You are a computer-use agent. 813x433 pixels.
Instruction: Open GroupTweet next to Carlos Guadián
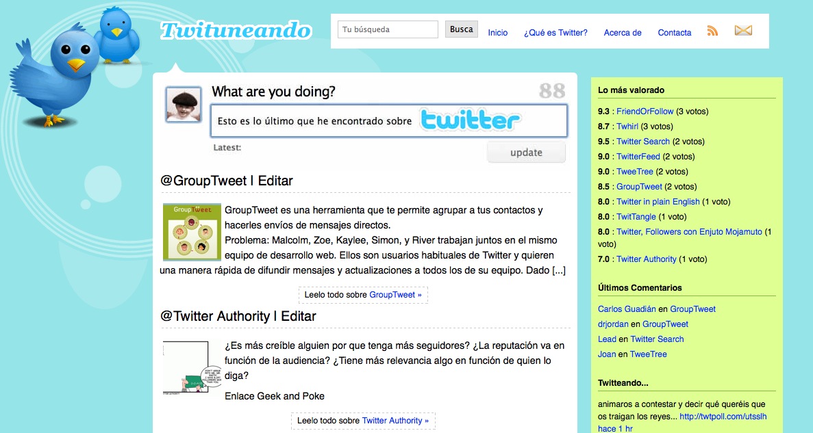(x=692, y=309)
